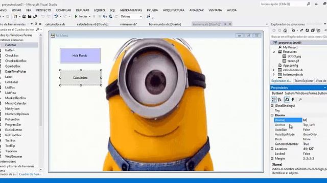Open the dropdown arrow next to Iniciar
Screen dimensions: 327x183
pos(89,16)
